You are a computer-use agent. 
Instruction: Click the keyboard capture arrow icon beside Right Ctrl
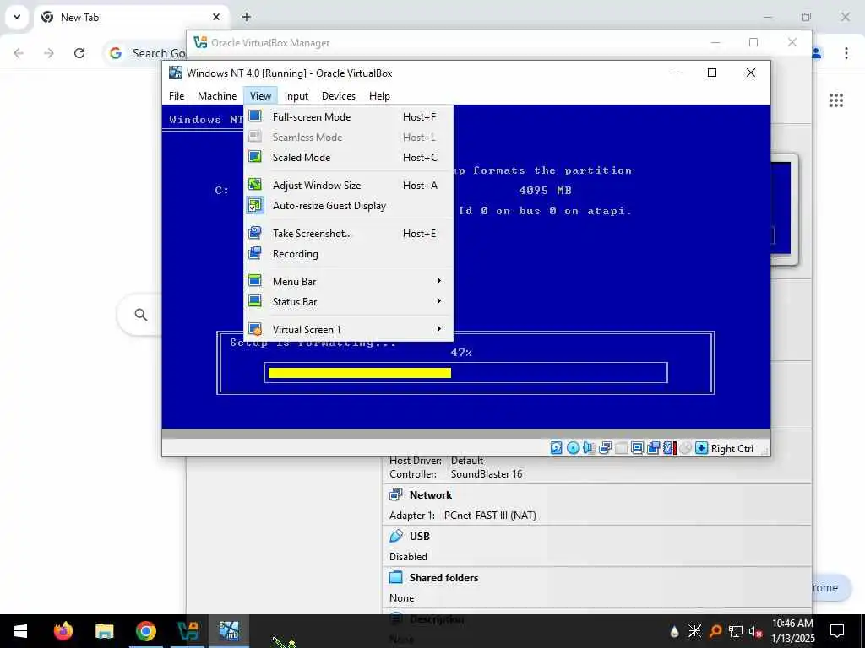pos(701,448)
